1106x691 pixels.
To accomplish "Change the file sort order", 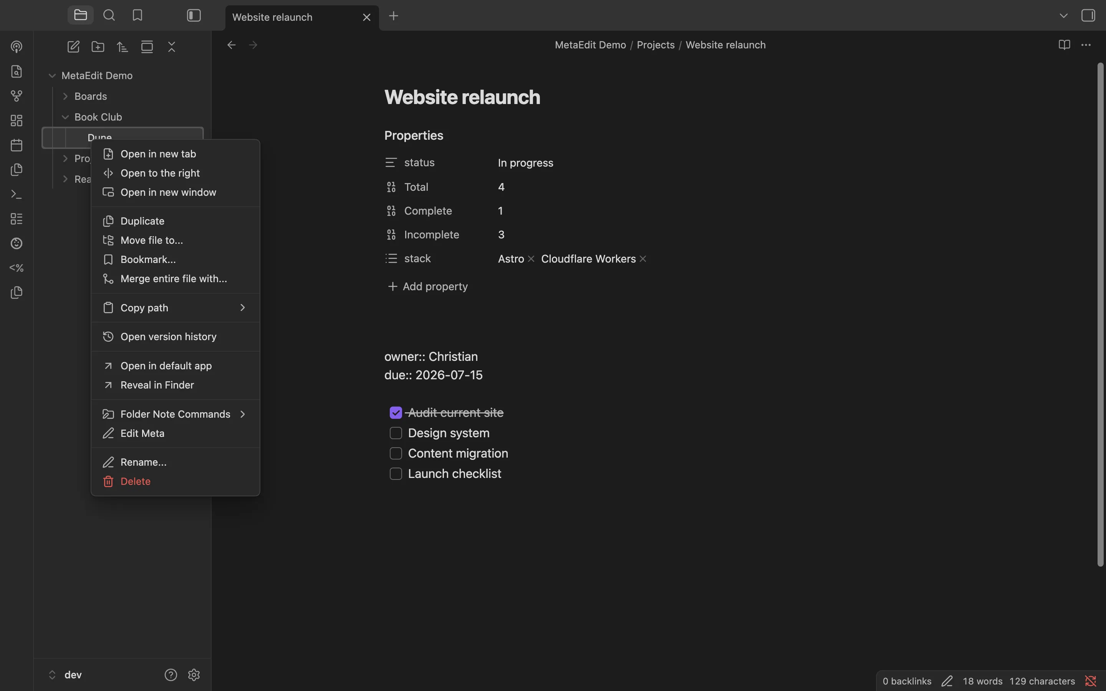I will pyautogui.click(x=122, y=46).
